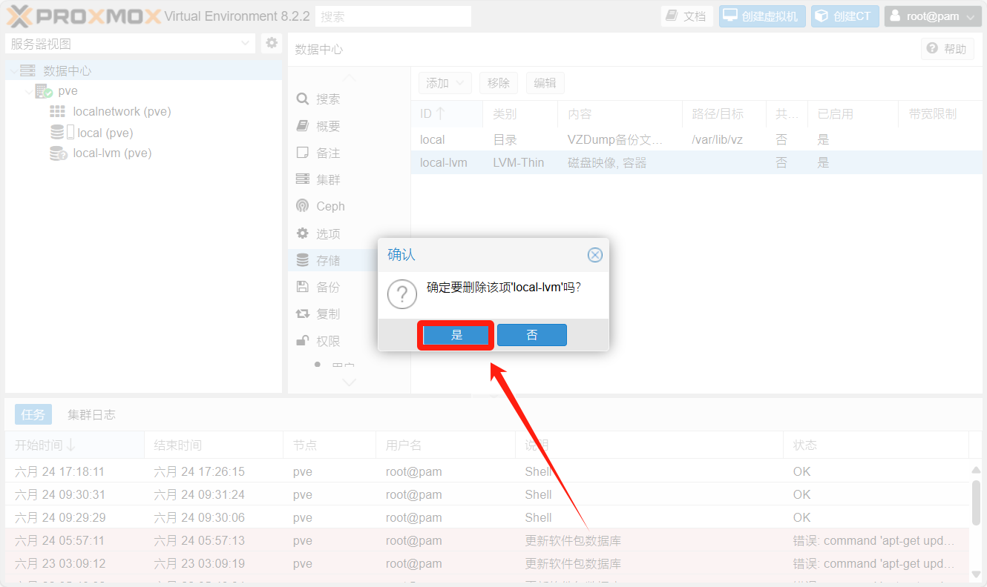Open the root@pam user menu

(933, 16)
